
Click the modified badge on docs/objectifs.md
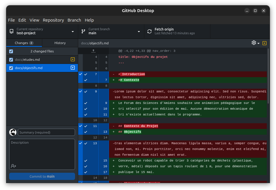point(73,68)
